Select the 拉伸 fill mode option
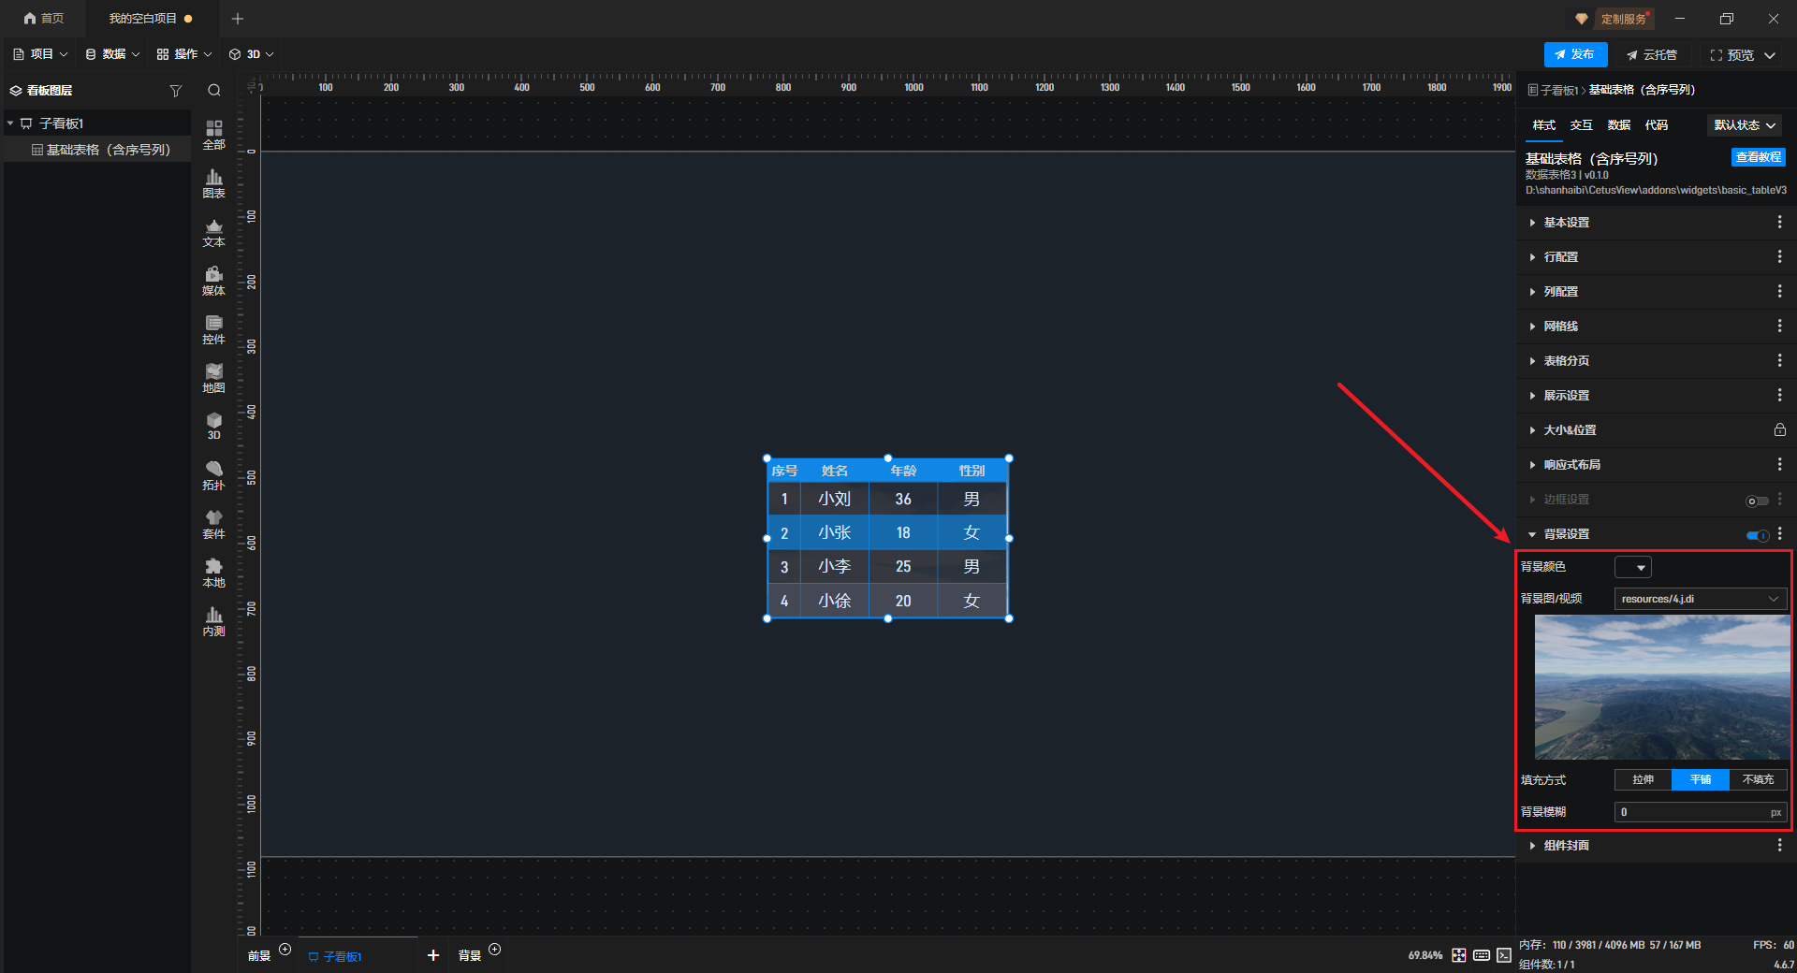The width and height of the screenshot is (1797, 973). point(1643,780)
